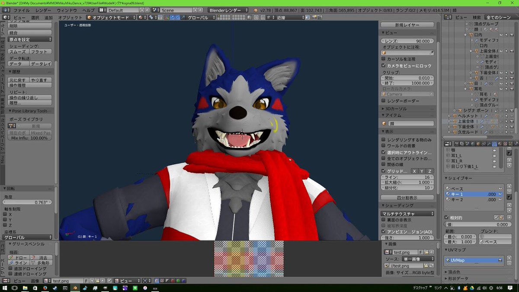Toggle カーソルを注視 checkbox
Screen dimensions: 519x292
click(383, 59)
